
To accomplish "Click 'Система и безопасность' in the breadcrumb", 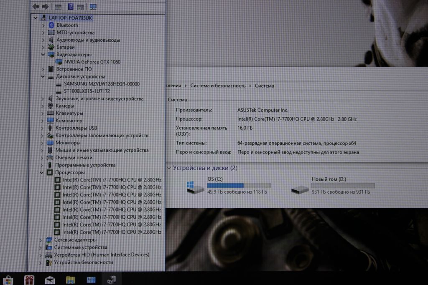I will point(218,86).
